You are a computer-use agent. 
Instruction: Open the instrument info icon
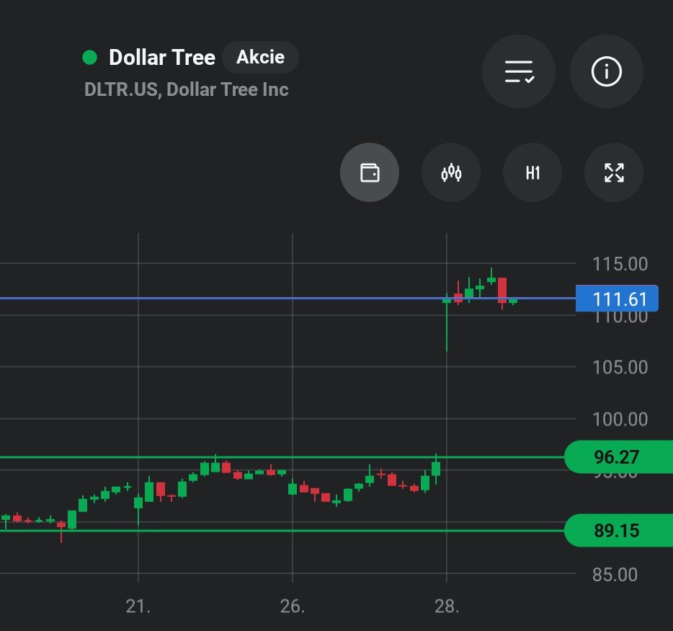pos(606,71)
